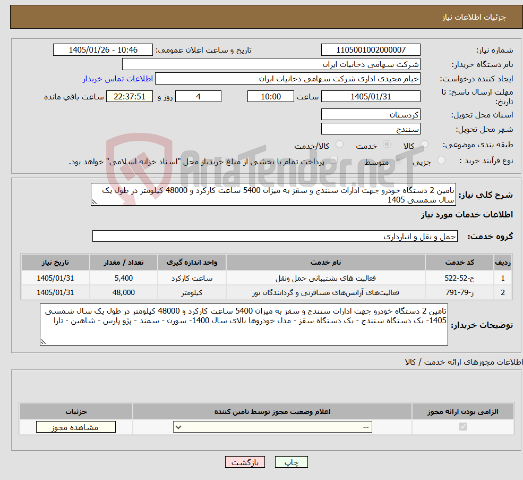Image resolution: width=523 pixels, height=480 pixels.
Task: Select the جزیی purchase type radio
Action: tap(441, 161)
